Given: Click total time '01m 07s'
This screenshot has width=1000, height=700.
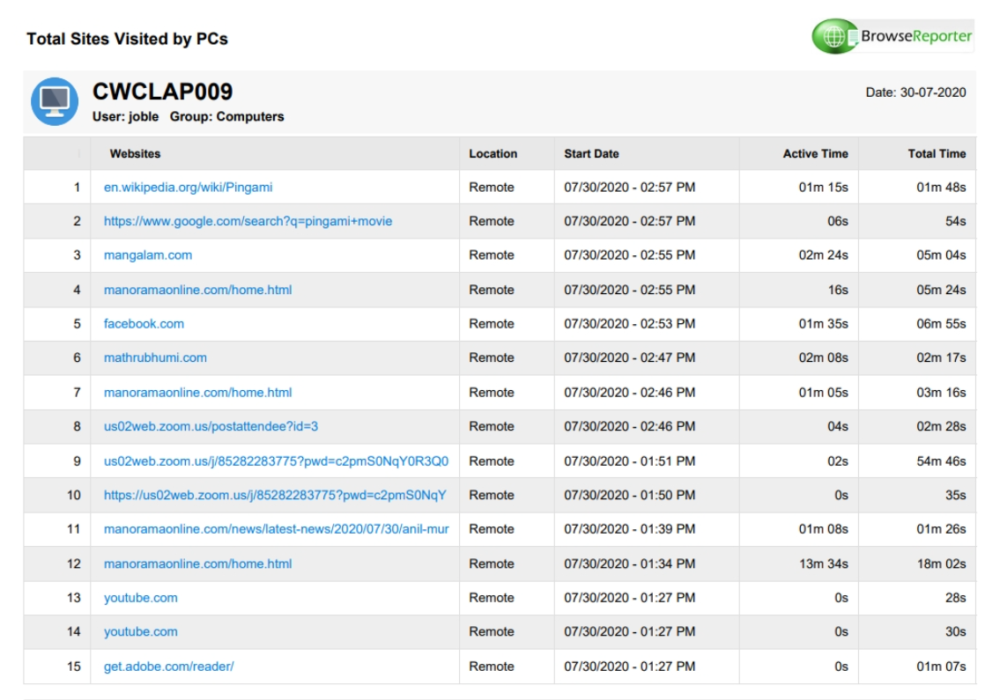Looking at the screenshot, I should [941, 667].
